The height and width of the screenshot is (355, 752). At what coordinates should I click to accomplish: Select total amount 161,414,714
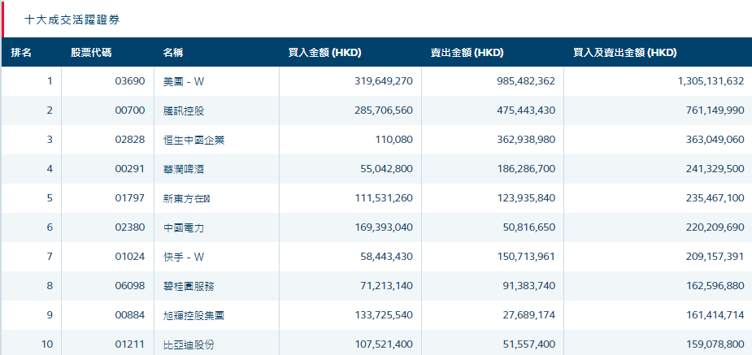click(715, 315)
